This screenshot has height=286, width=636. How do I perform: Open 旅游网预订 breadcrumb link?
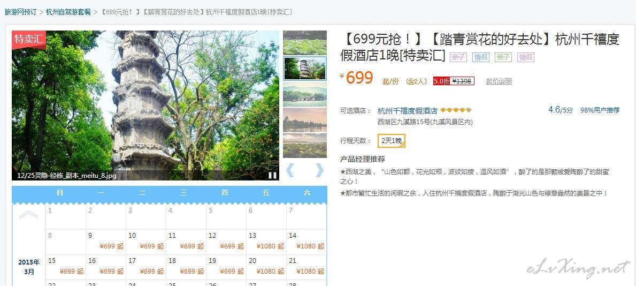(x=20, y=12)
